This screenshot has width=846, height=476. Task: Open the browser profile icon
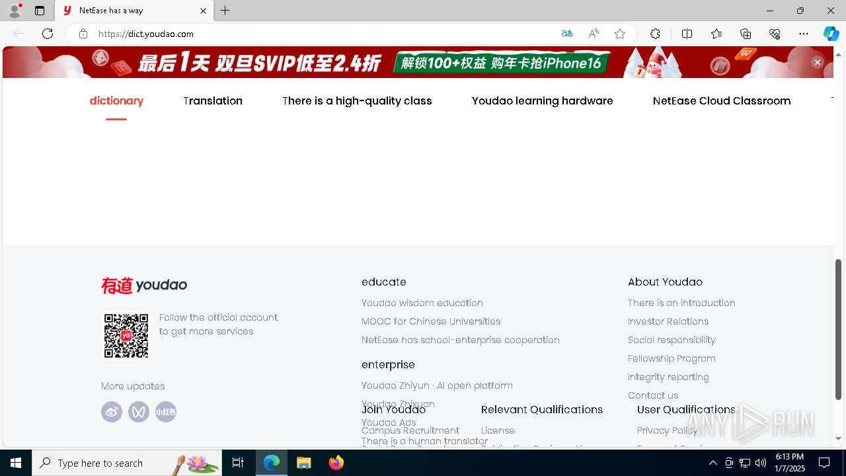pos(15,11)
